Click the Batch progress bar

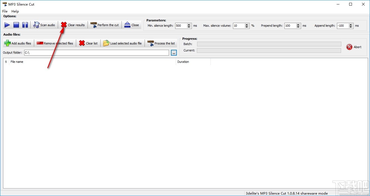pos(269,44)
